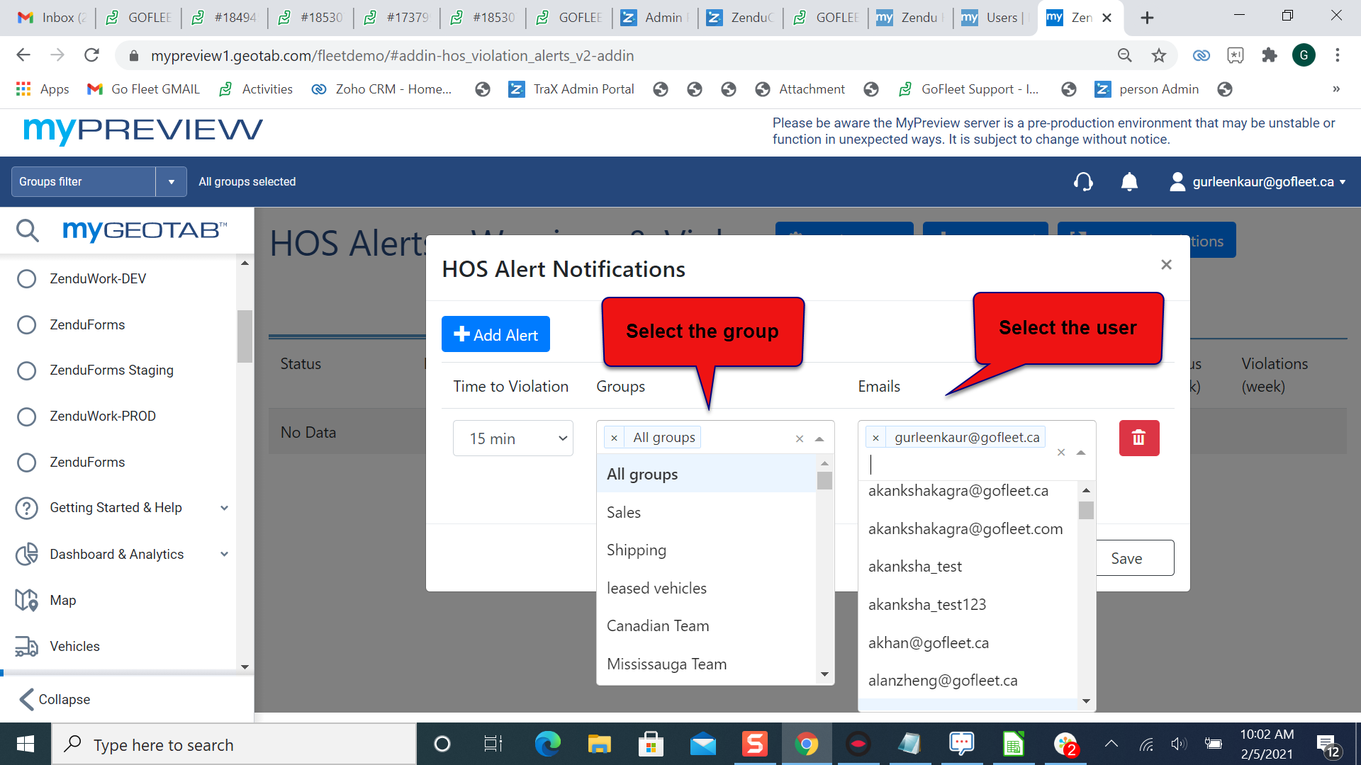Click the MyGeotab search magnifier icon
1361x765 pixels.
[x=27, y=230]
